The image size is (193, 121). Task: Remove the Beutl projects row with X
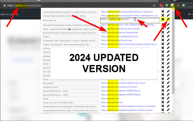(163, 36)
